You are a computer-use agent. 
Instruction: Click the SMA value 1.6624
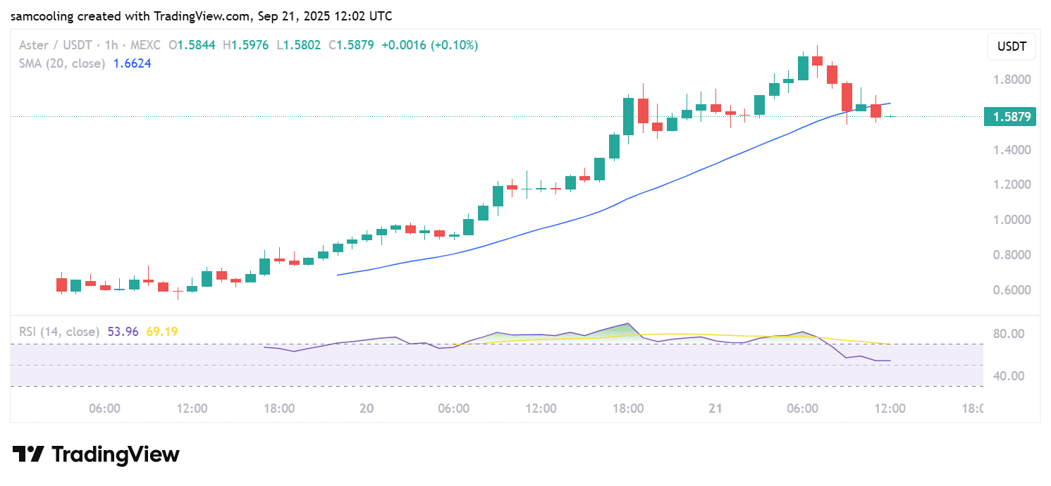click(133, 63)
